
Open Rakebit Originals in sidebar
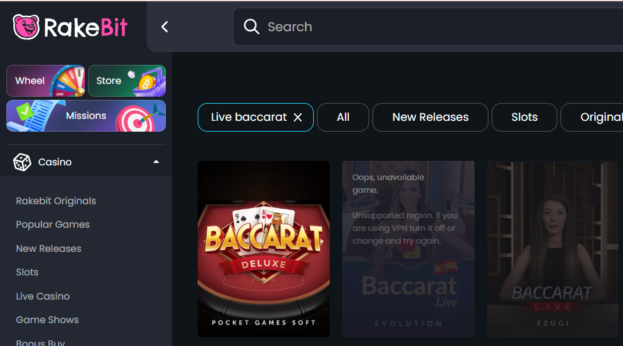[x=56, y=201]
